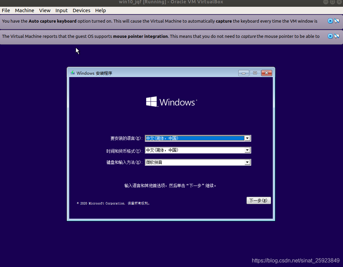
Task: Click the 键盘和输入方法(K) label
Action: click(x=125, y=162)
